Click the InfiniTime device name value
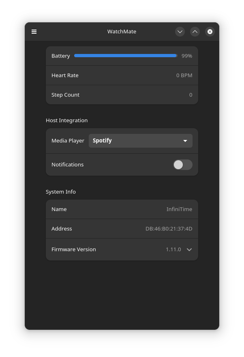 179,209
